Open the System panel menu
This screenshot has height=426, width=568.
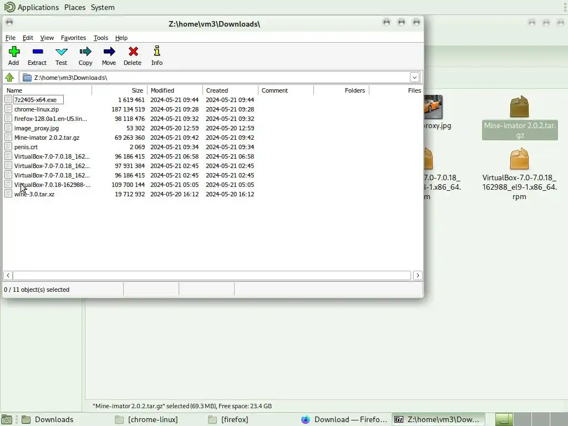pos(103,7)
